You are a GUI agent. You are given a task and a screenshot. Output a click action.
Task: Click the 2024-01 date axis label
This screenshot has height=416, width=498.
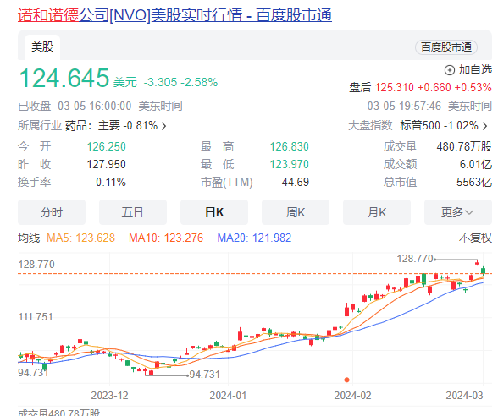(228, 396)
